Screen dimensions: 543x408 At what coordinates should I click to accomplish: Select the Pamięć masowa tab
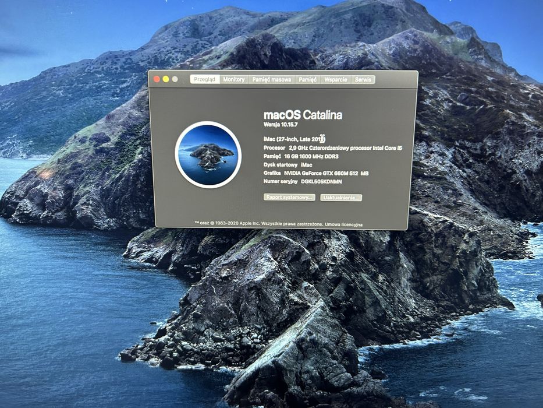click(x=271, y=79)
